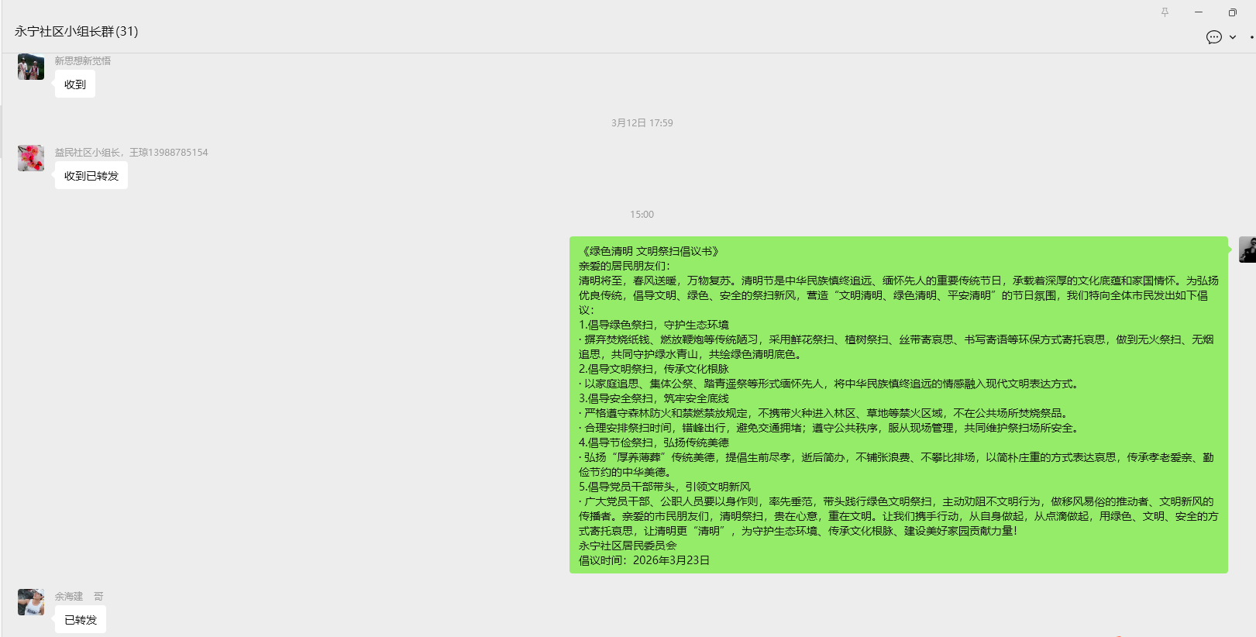Minimize the chat window

1199,12
